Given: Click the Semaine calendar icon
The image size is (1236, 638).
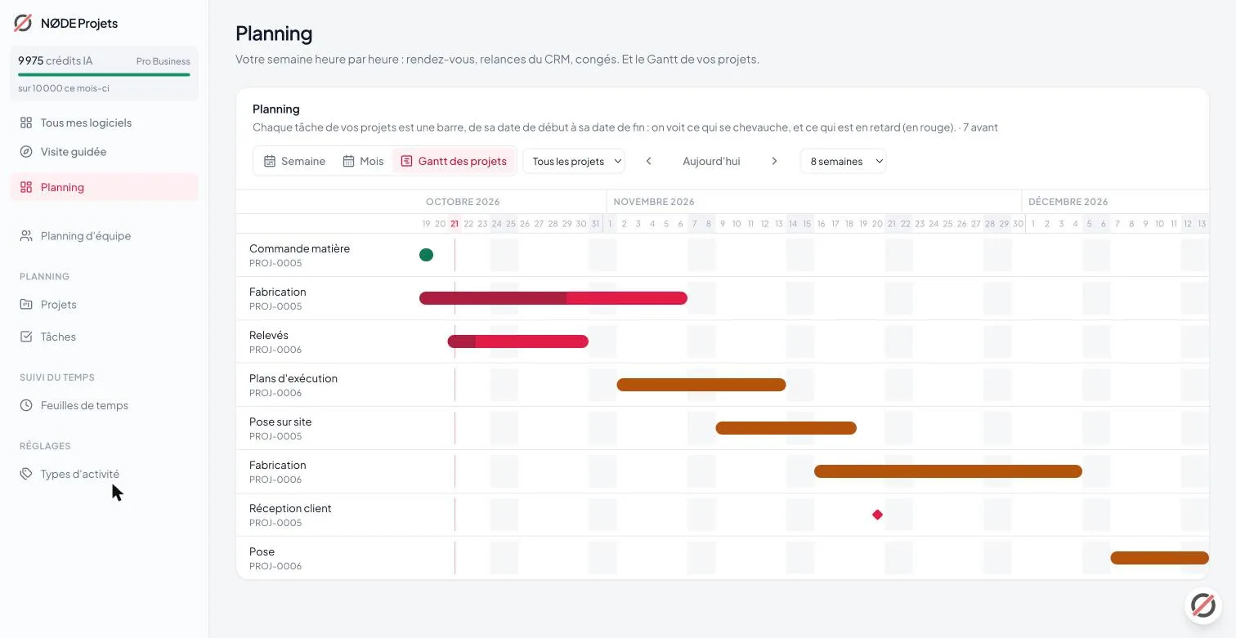Looking at the screenshot, I should [x=270, y=161].
